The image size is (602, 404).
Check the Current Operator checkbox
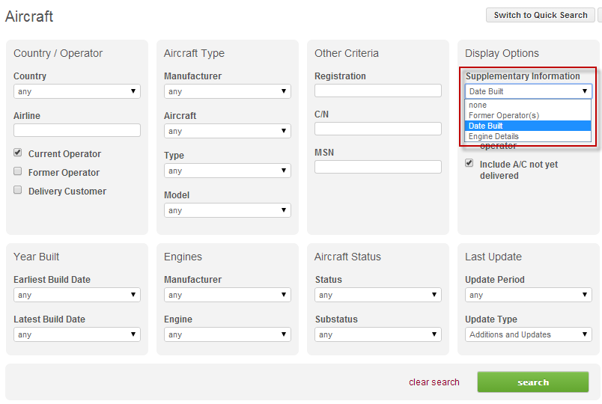tap(18, 153)
